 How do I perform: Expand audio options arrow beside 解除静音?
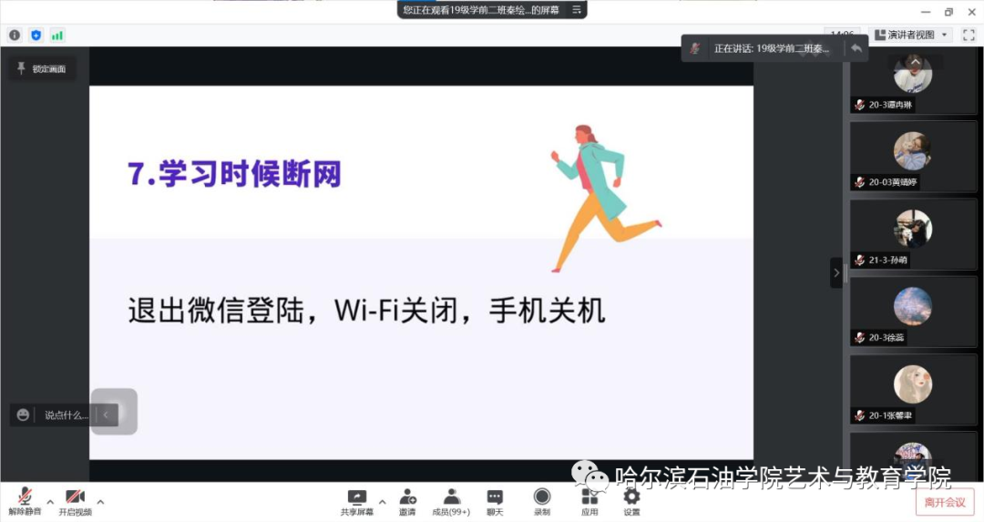point(50,501)
